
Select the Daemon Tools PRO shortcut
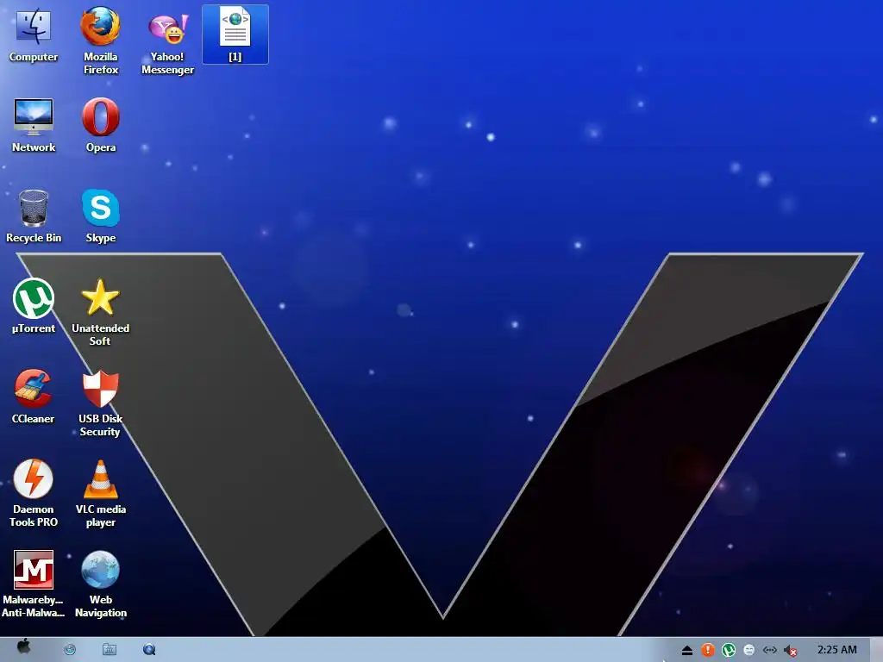coord(34,493)
